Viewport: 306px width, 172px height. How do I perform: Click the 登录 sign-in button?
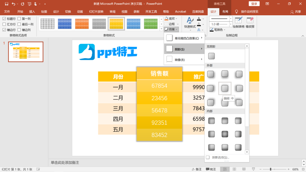[x=254, y=4]
